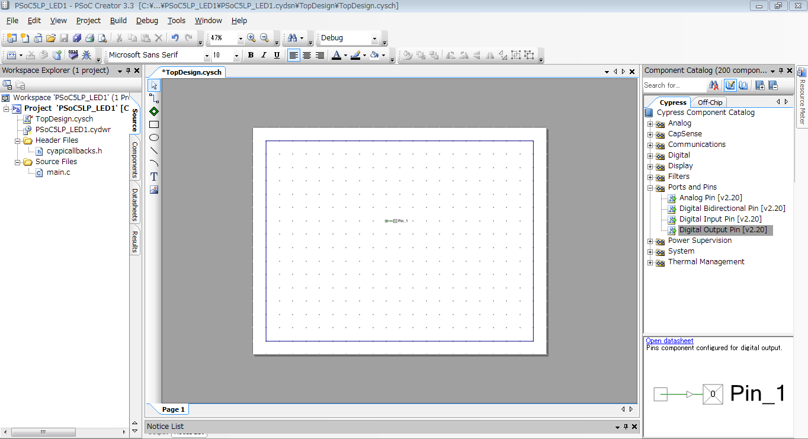Switch to the Components side tab
This screenshot has width=808, height=439.
[x=134, y=160]
